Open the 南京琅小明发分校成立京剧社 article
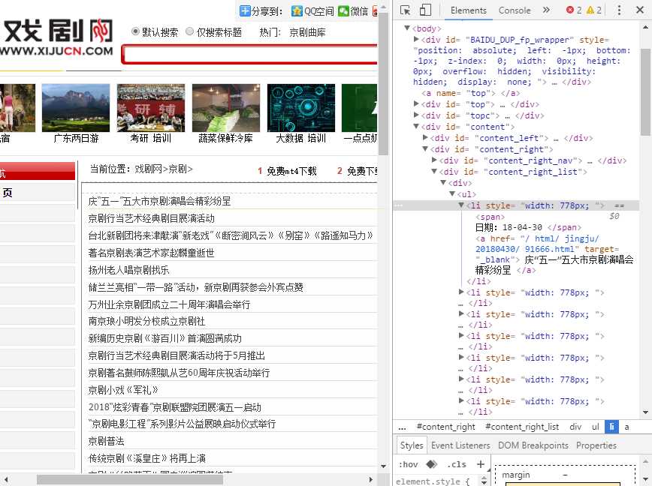 (146, 321)
